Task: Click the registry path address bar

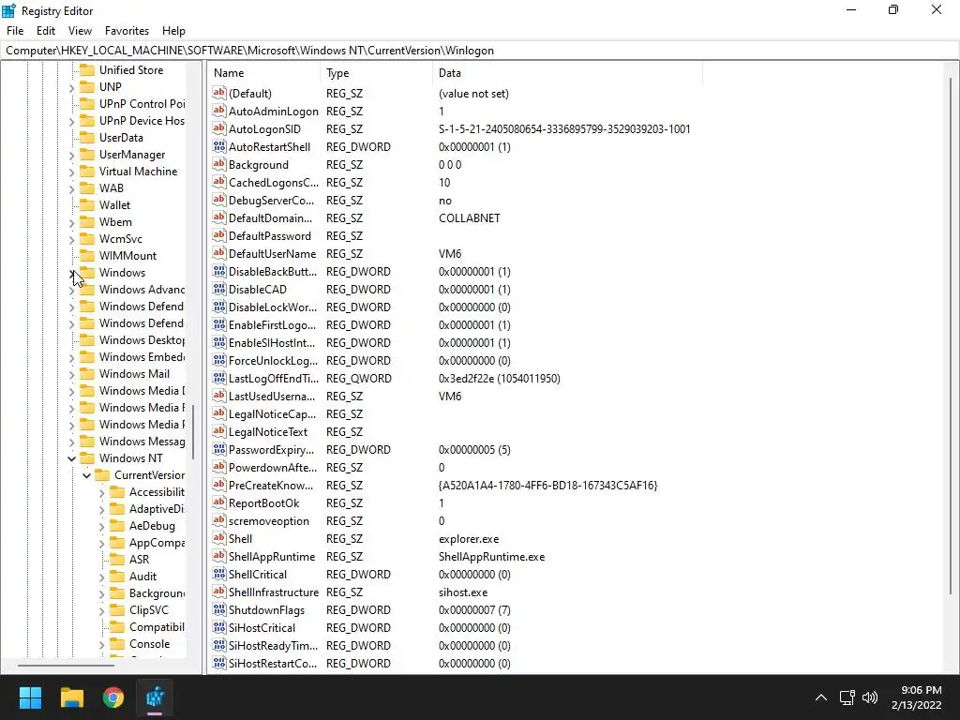Action: point(479,51)
